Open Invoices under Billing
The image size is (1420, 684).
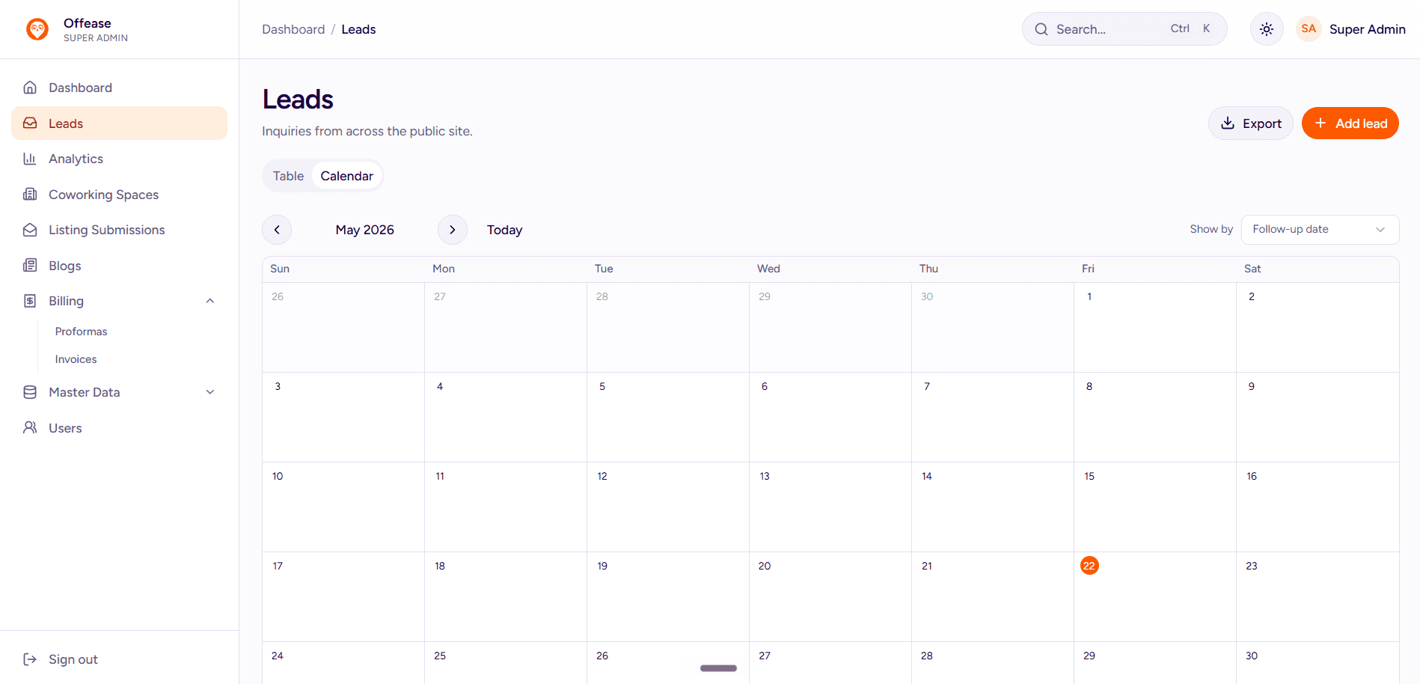point(76,359)
